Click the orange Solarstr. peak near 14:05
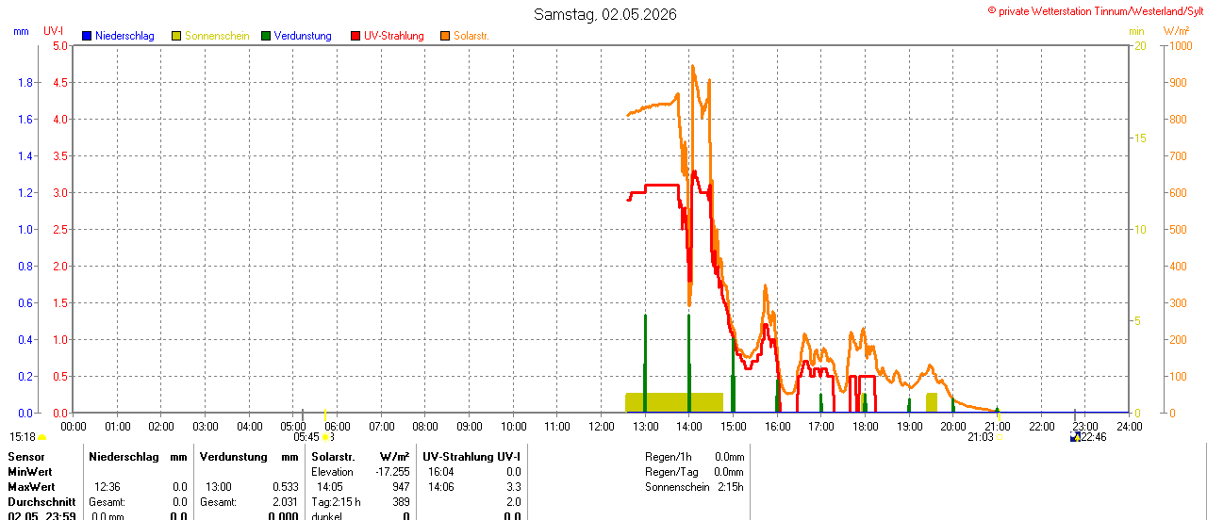 (693, 68)
